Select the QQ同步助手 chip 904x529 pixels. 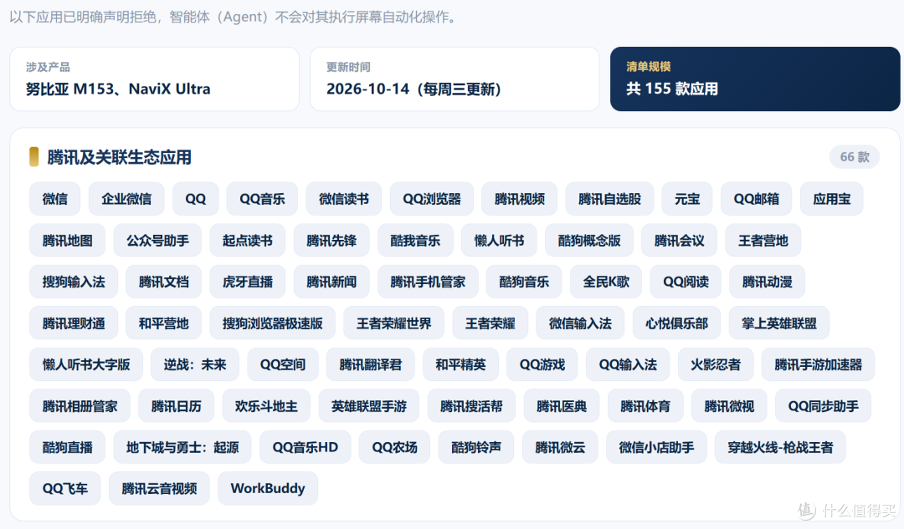824,406
